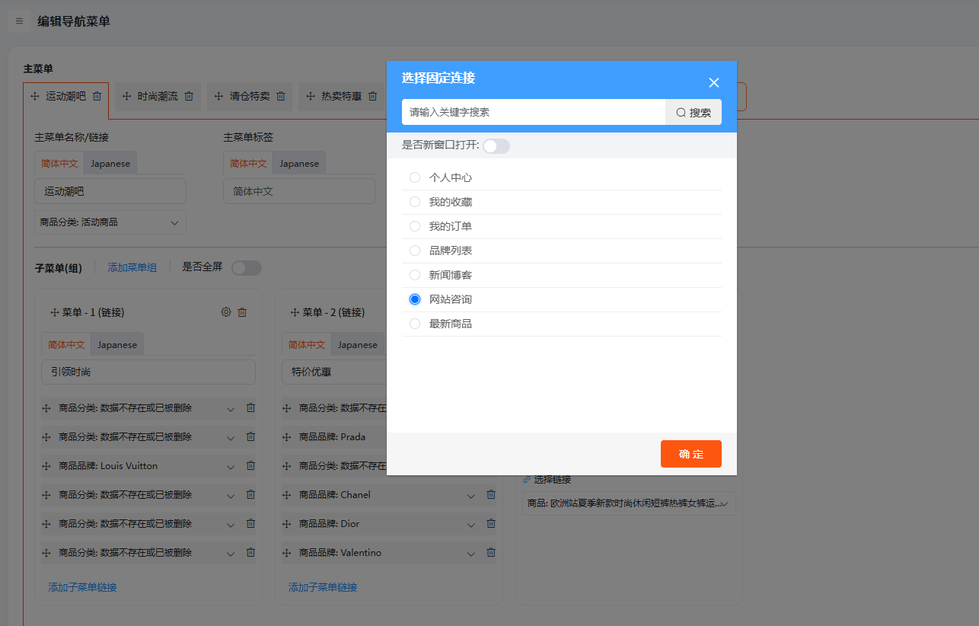979x626 pixels.
Task: Click move handle of the Prada row
Action: (287, 437)
